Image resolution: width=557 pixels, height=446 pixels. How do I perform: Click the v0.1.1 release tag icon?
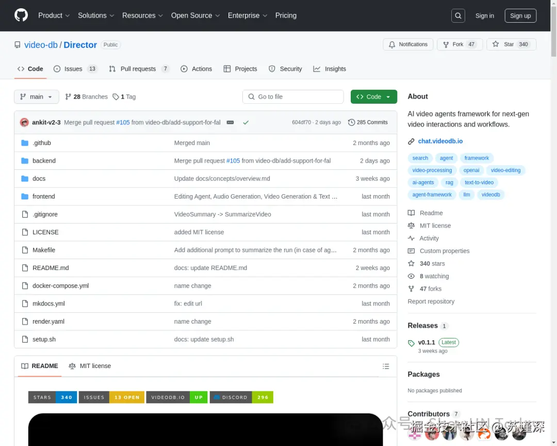click(411, 343)
